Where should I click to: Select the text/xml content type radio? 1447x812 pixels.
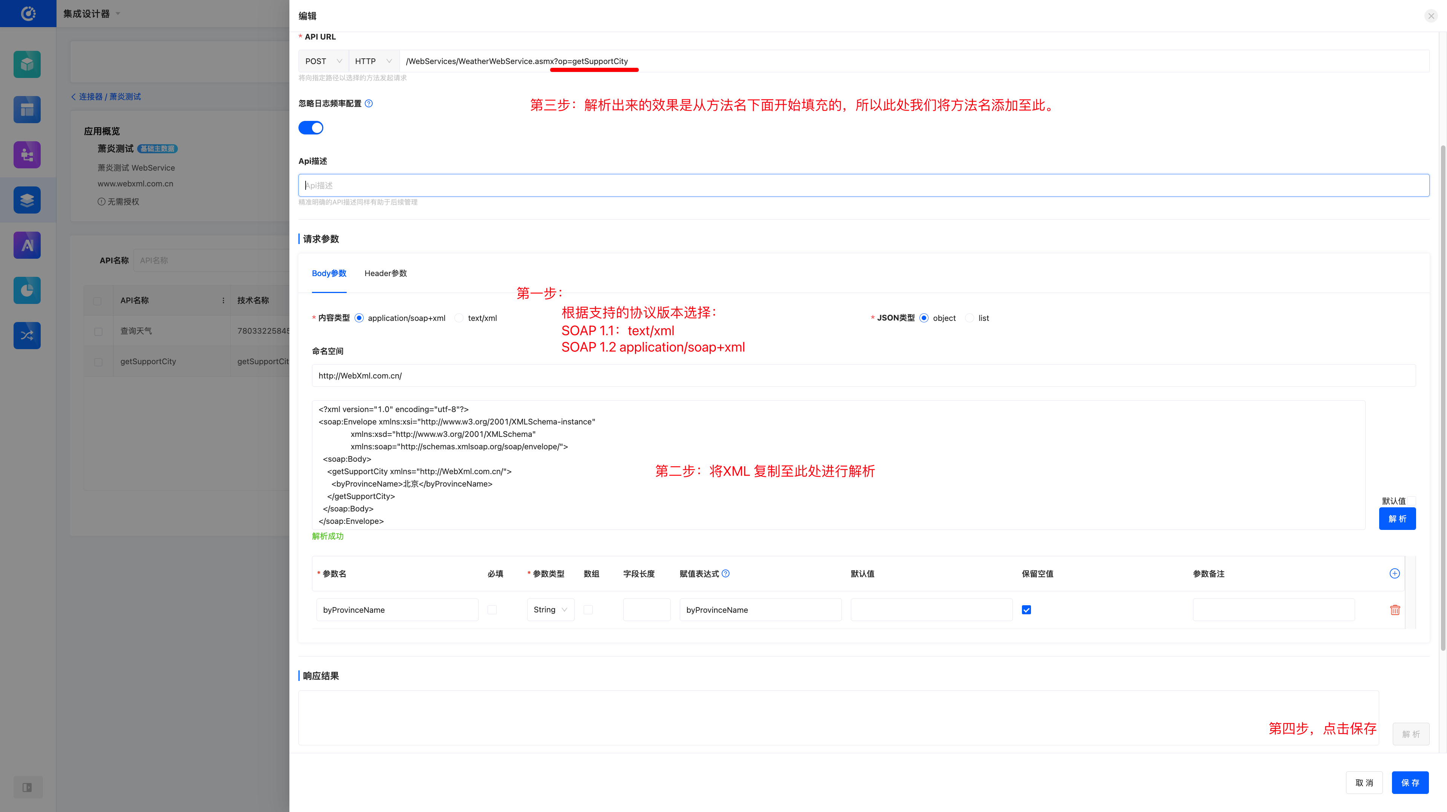coord(459,318)
